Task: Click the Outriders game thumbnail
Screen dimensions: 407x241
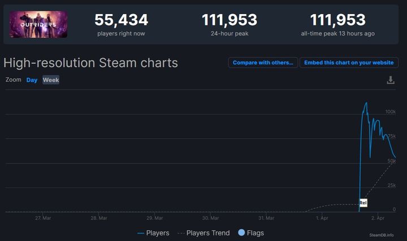Action: (x=38, y=24)
